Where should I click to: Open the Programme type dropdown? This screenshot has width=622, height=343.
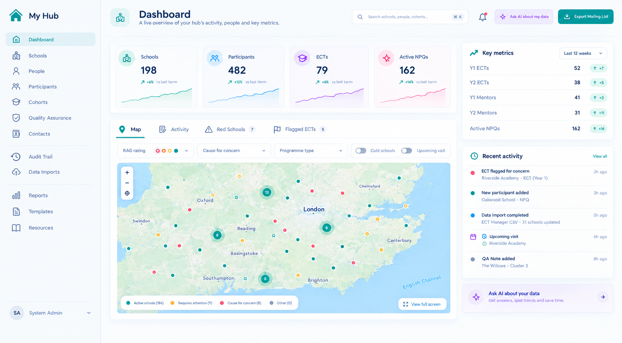tap(311, 151)
